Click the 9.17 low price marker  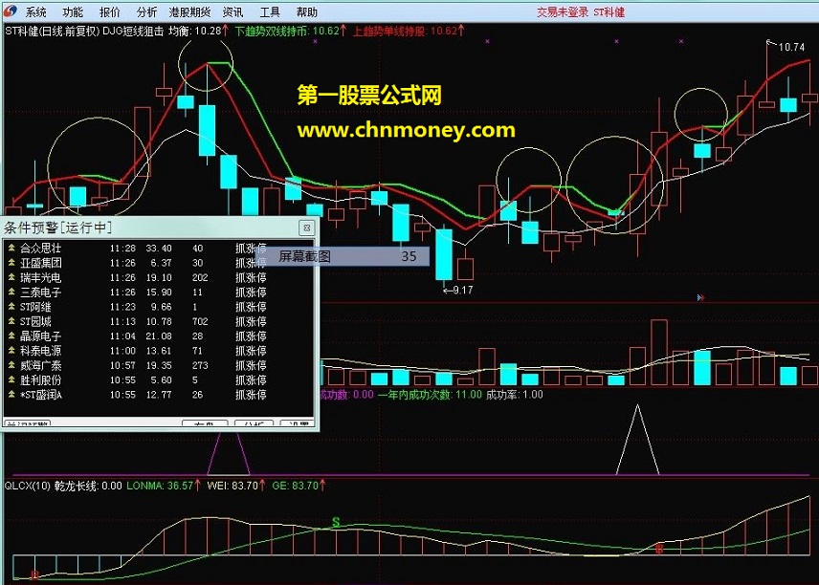coord(463,291)
